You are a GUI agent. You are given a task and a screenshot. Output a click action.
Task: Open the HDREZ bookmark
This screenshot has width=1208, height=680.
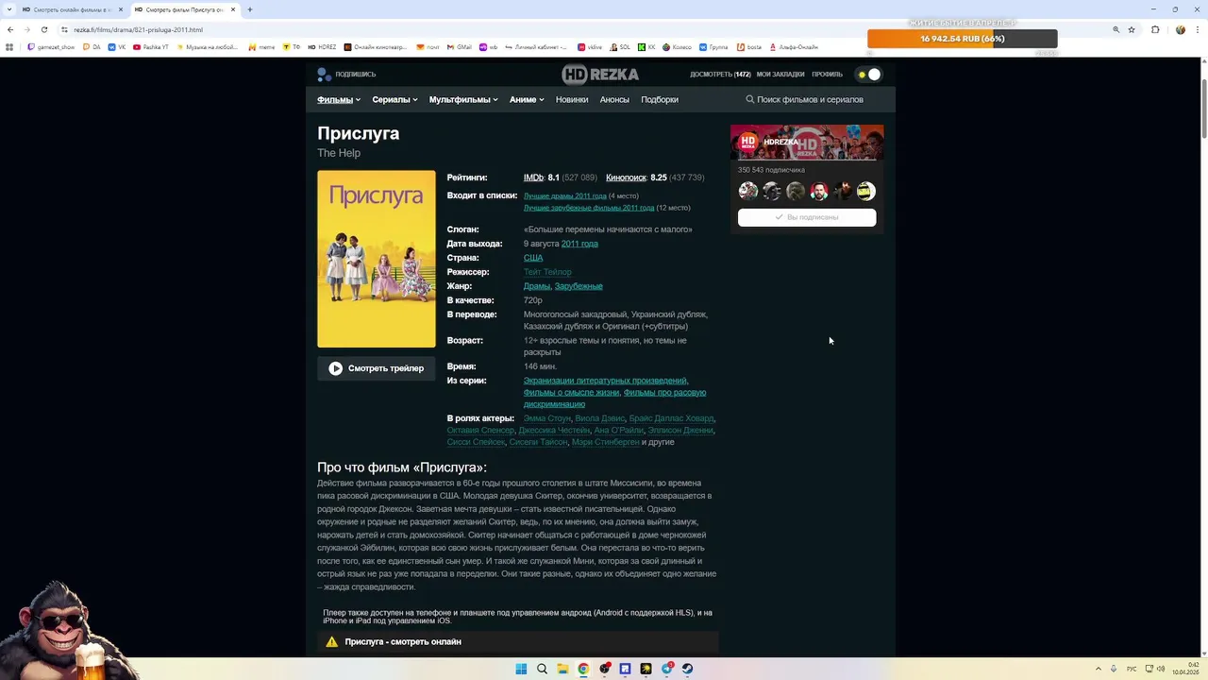[322, 47]
